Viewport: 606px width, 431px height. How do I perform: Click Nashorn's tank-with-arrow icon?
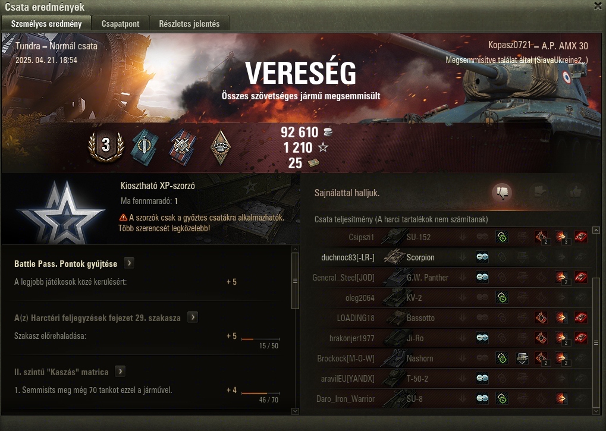(522, 358)
